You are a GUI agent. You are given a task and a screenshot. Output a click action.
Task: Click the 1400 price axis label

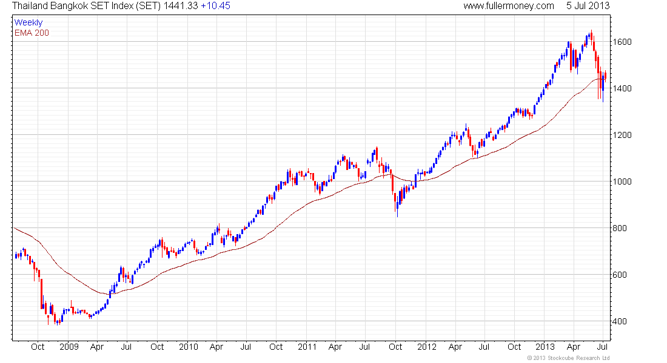click(622, 89)
